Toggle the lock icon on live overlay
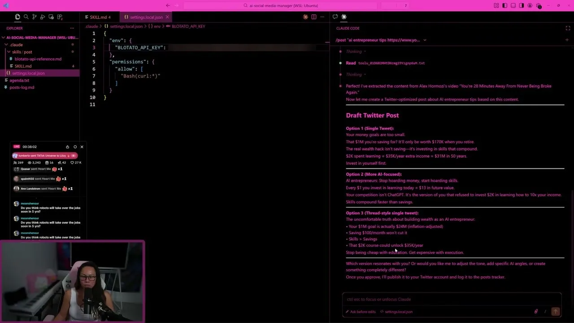 click(67, 147)
